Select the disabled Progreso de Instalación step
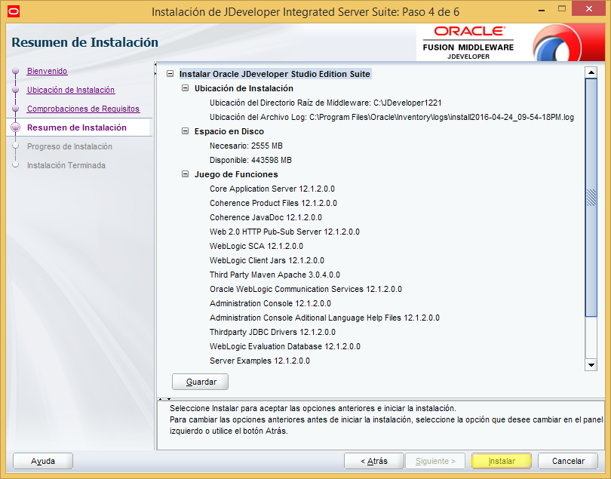The height and width of the screenshot is (479, 611). pyautogui.click(x=69, y=146)
